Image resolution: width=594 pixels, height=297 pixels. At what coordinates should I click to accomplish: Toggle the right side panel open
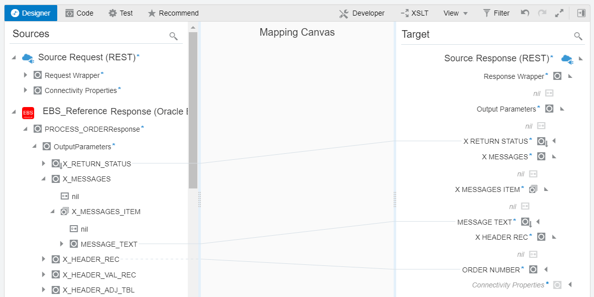click(x=581, y=13)
